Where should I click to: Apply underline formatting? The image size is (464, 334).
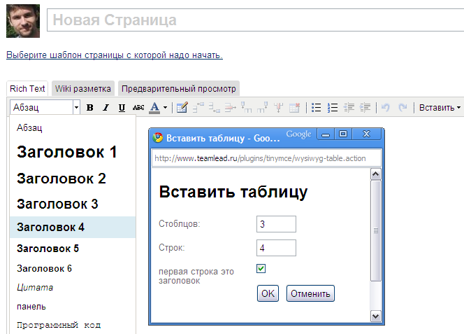pyautogui.click(x=122, y=108)
